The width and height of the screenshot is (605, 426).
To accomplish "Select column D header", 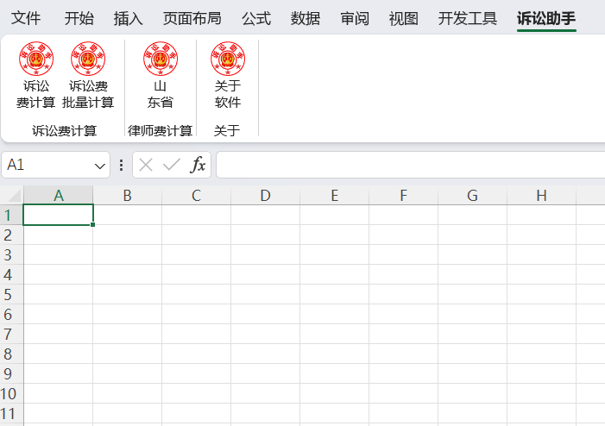I will [x=265, y=196].
